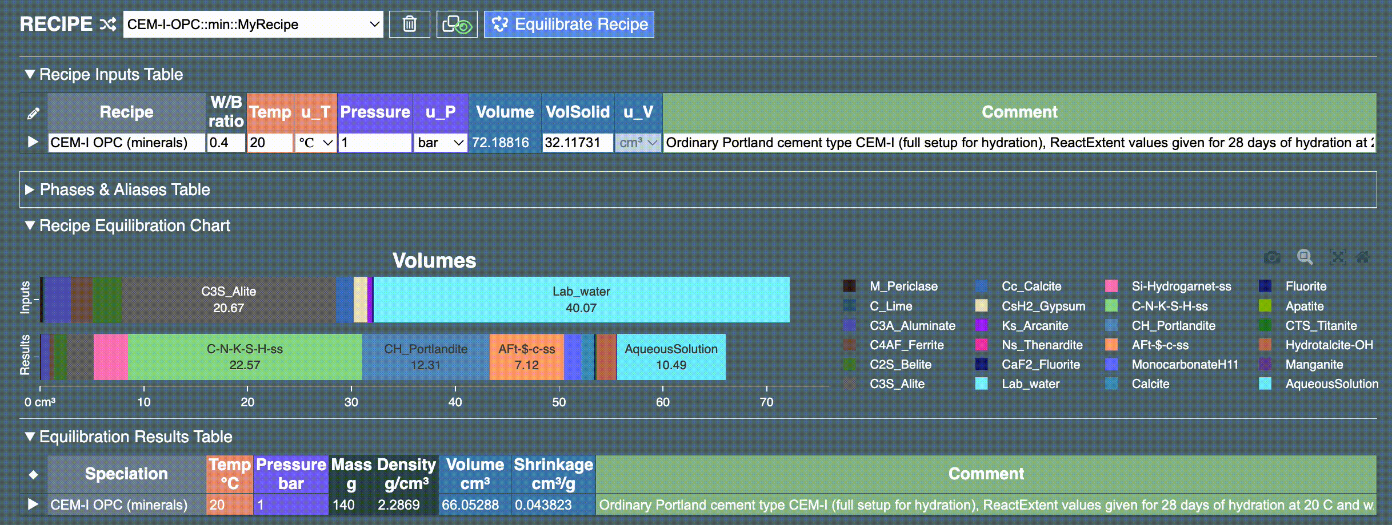This screenshot has width=1392, height=525.
Task: Activate the chart zoom magnifier tool
Action: pos(1305,257)
